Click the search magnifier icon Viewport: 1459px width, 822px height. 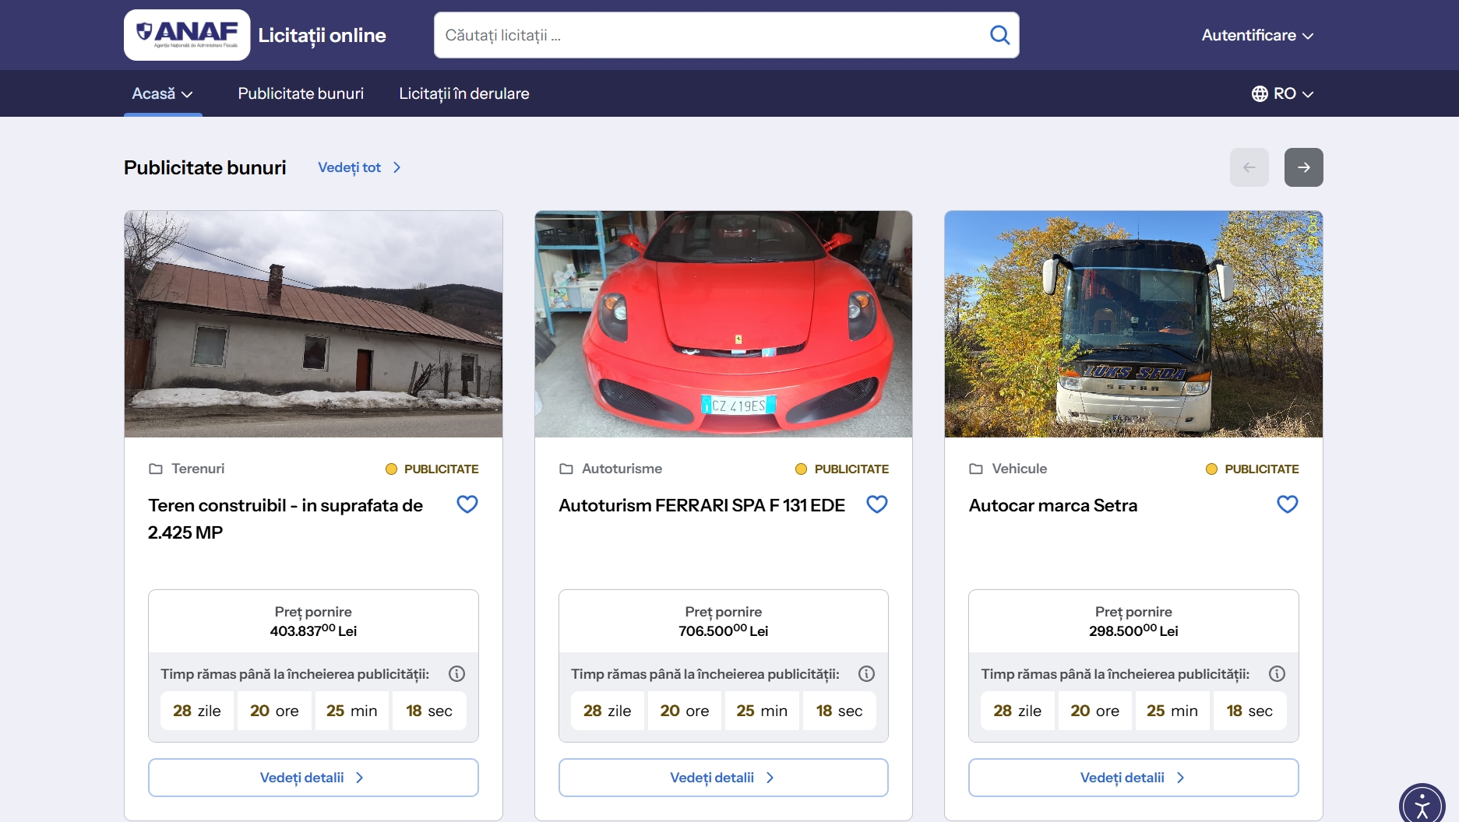[999, 35]
